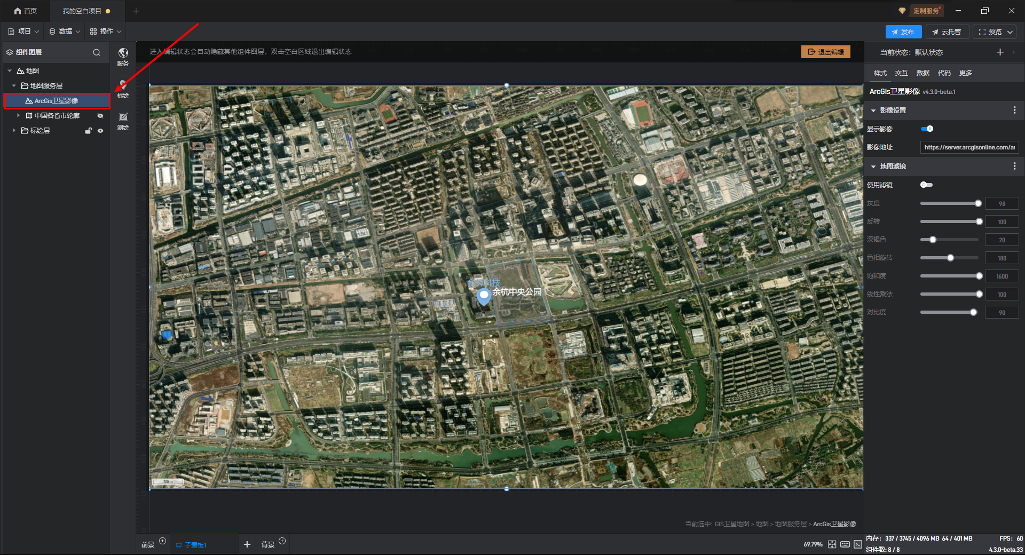Screen dimensions: 1025x555
Task: Open the 数据 dropdown menu
Action: tap(65, 31)
